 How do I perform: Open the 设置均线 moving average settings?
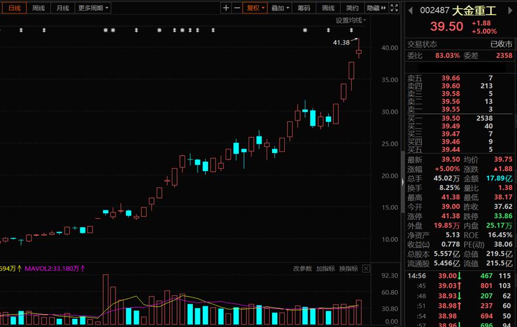[351, 21]
